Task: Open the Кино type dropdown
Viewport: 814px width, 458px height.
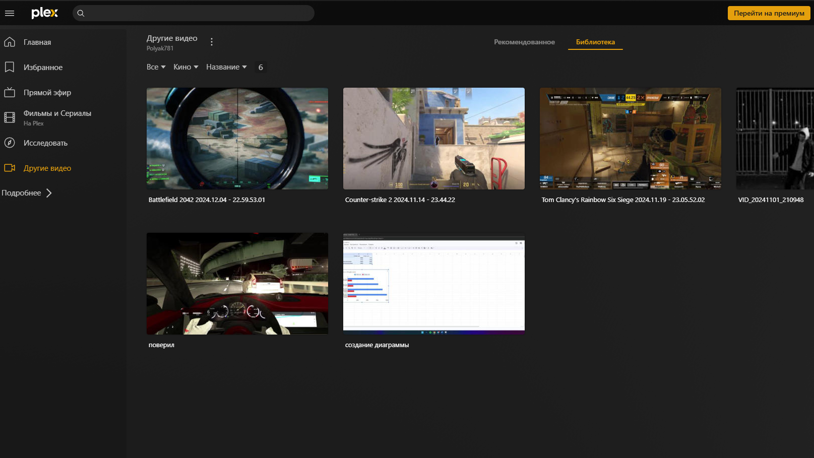Action: 186,67
